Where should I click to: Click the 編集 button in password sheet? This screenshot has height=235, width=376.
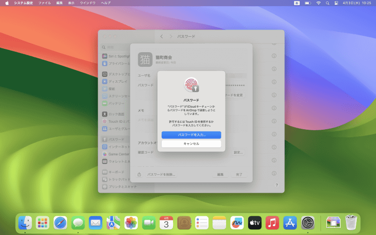[220, 174]
